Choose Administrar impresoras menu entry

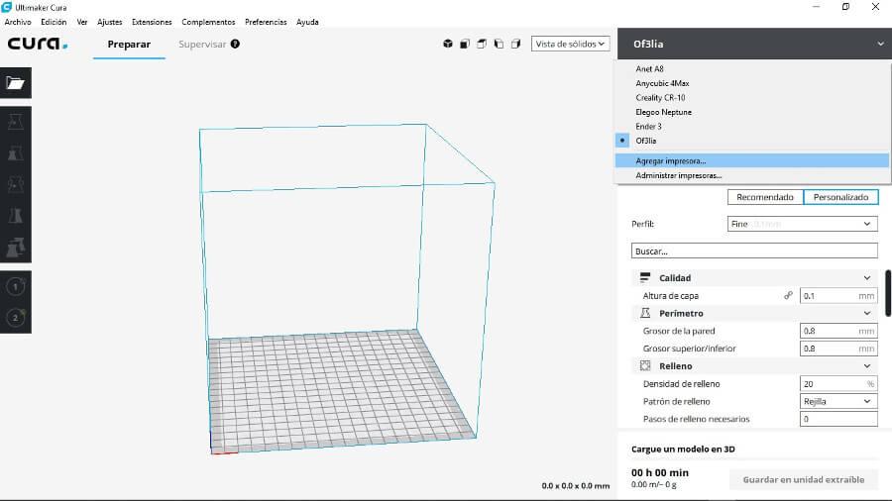point(752,175)
